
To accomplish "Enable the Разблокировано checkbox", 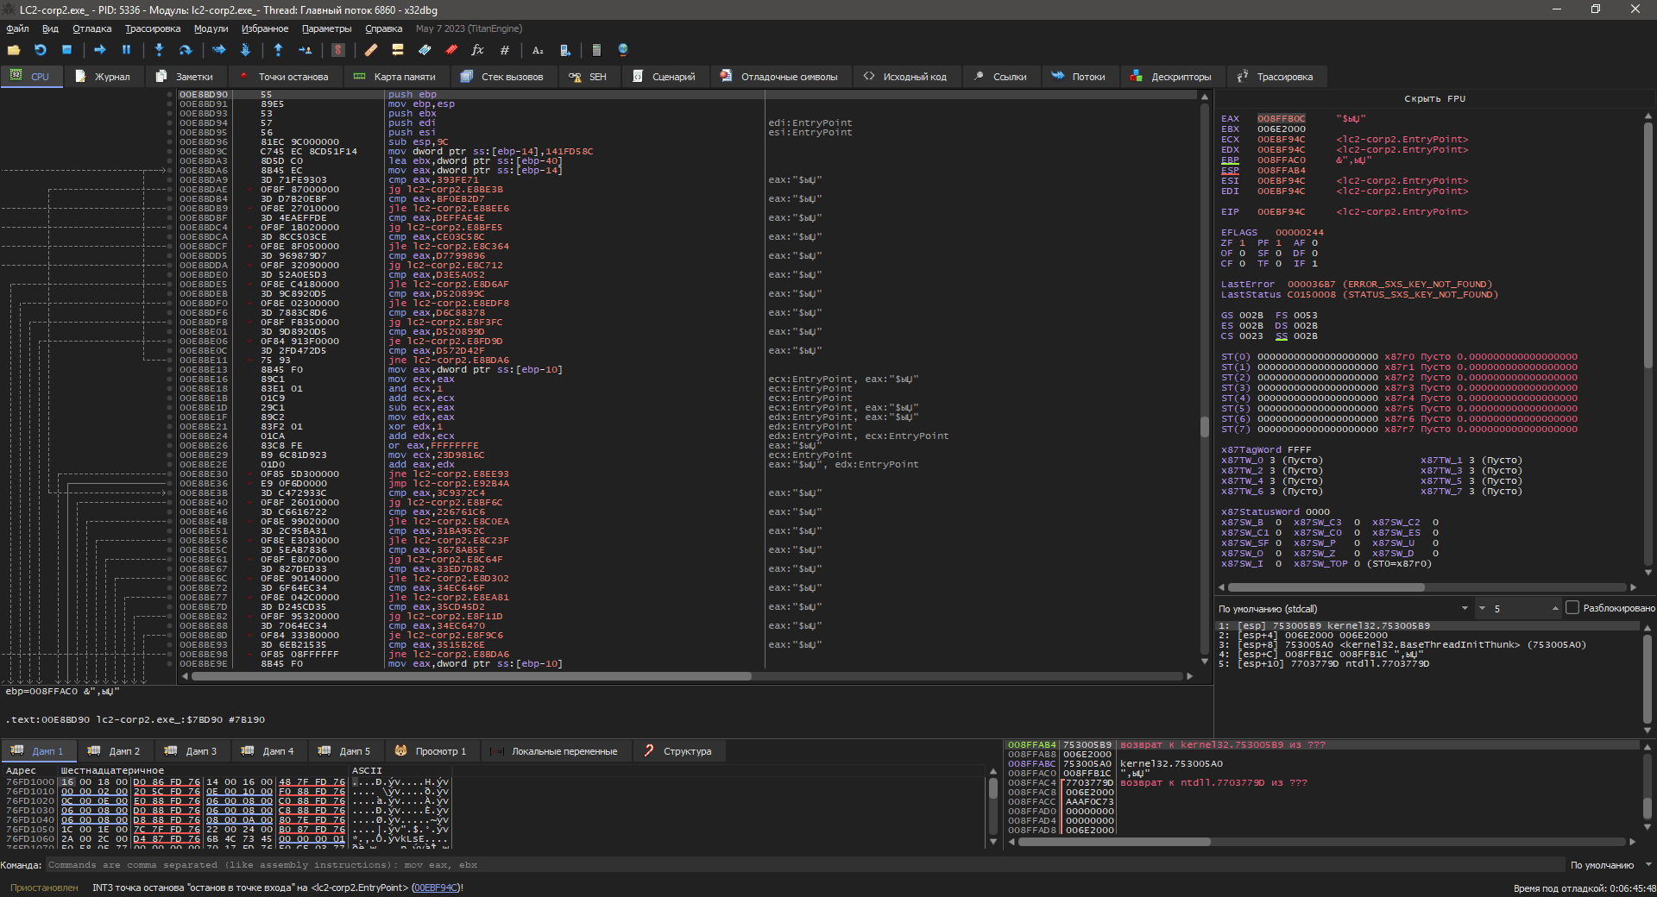I will point(1572,608).
